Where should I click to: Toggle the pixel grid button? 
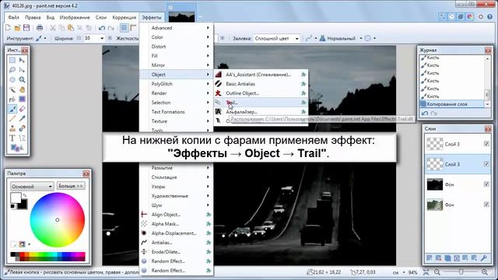click(x=124, y=28)
